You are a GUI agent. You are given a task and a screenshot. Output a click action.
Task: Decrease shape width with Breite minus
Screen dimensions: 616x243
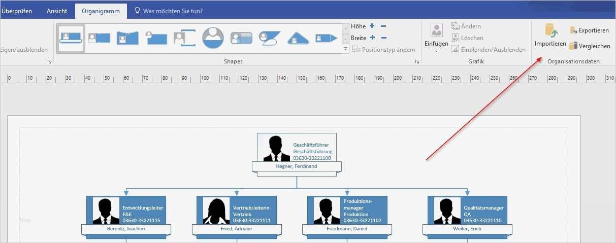coord(383,38)
